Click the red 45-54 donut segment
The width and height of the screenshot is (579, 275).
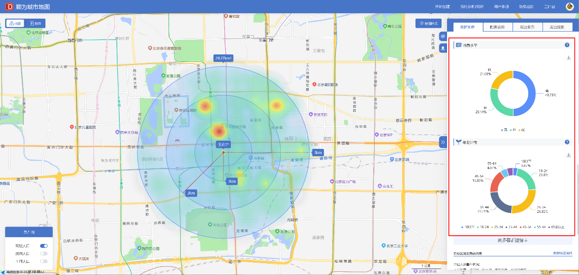[497, 182]
